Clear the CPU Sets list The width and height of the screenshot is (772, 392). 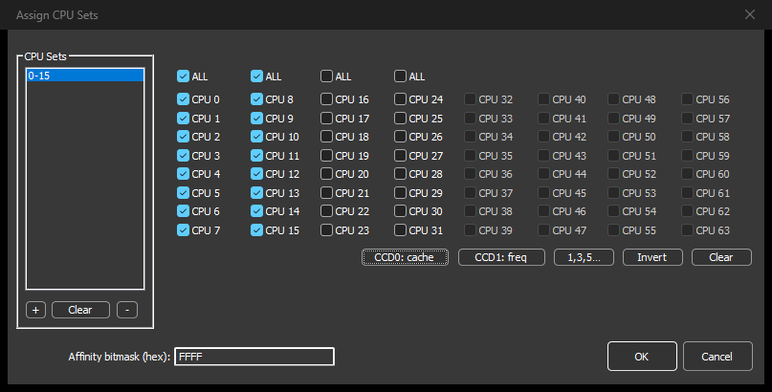[x=80, y=310]
